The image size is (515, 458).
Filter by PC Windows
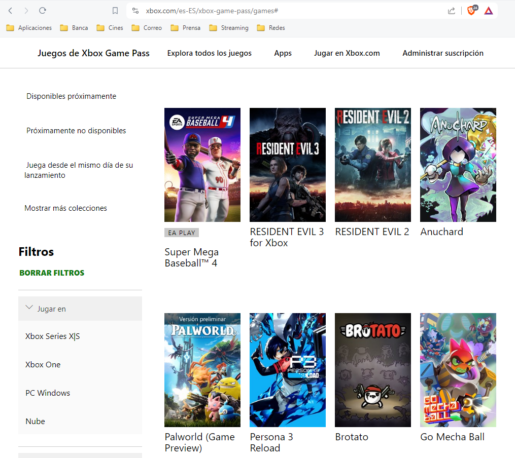coord(48,393)
